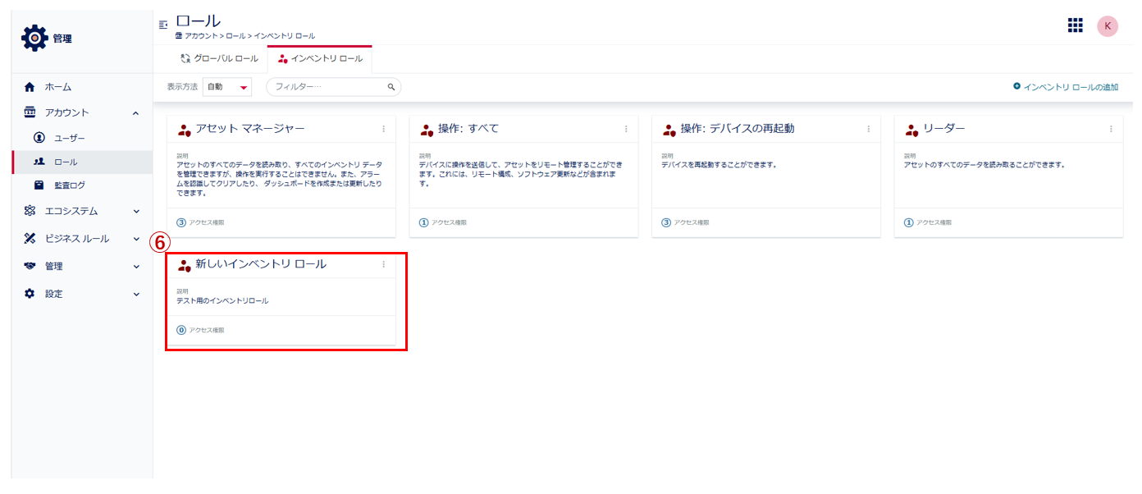Image resolution: width=1142 pixels, height=494 pixels.
Task: Go to 監査ログ in the sidebar
Action: [69, 185]
